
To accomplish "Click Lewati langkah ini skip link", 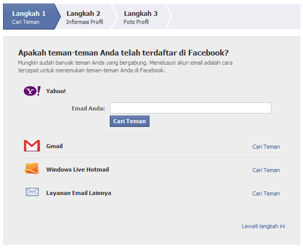I will (x=263, y=226).
